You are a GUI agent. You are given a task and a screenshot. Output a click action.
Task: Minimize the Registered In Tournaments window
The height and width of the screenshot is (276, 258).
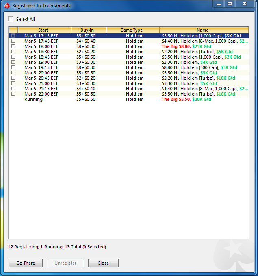219,4
